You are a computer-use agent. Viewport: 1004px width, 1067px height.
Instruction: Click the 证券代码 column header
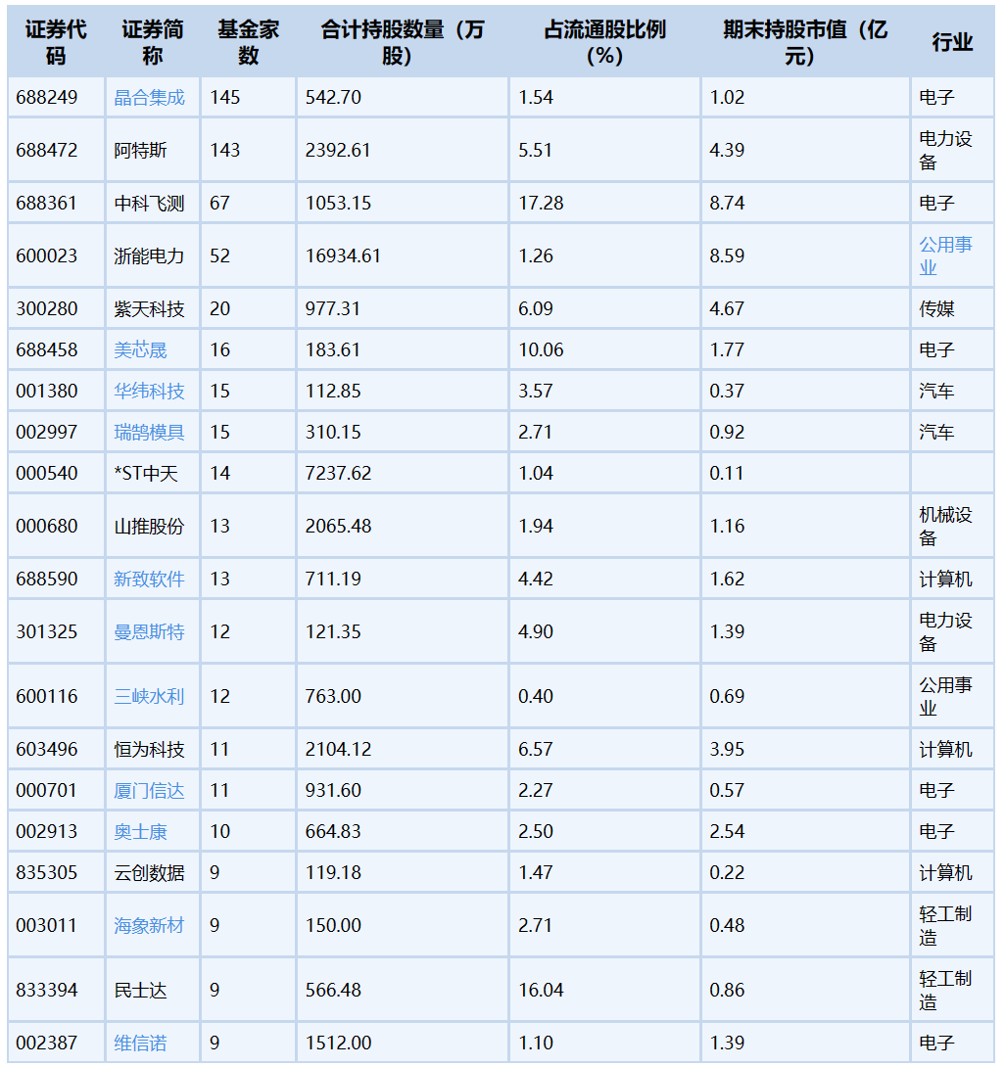click(56, 42)
